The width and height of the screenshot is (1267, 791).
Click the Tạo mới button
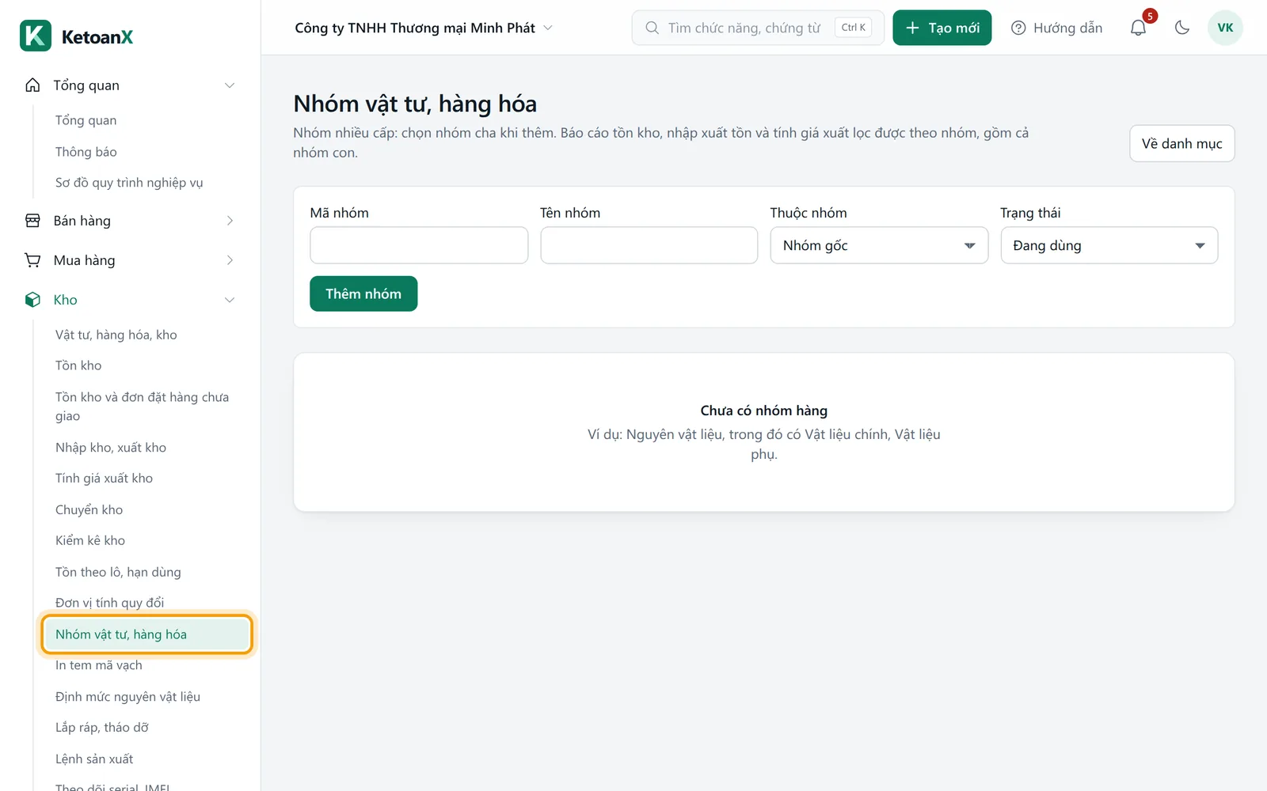tap(942, 28)
